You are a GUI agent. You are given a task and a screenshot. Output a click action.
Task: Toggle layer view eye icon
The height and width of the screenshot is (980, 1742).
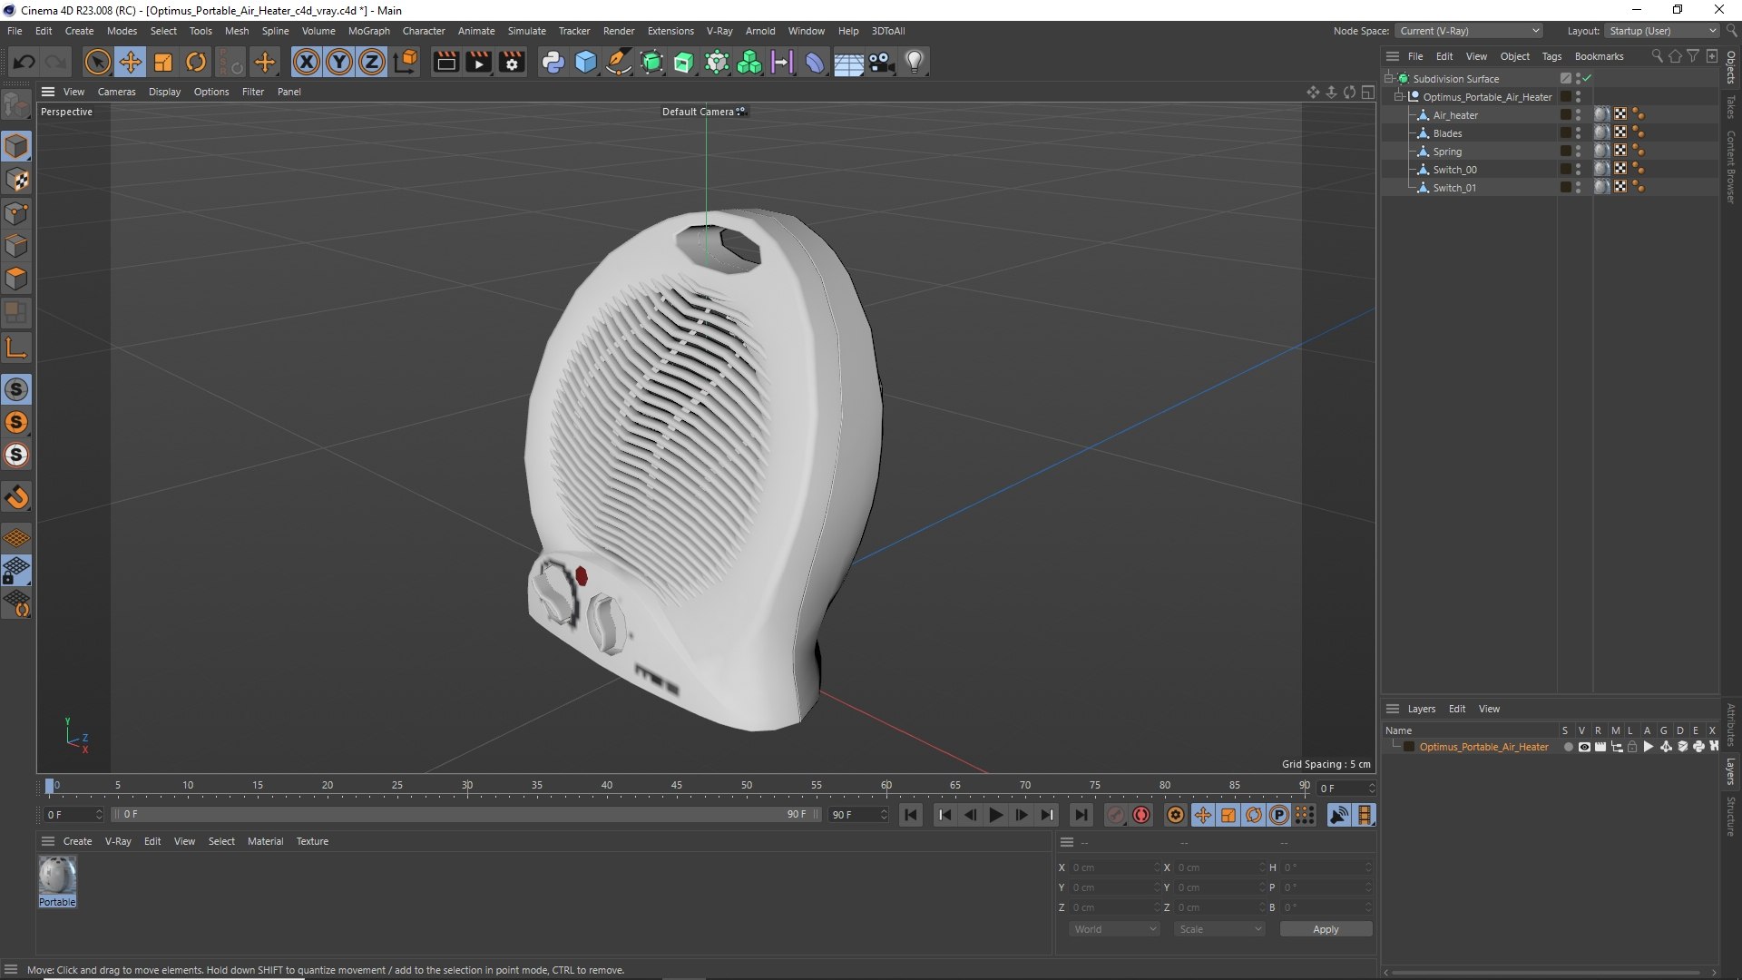click(x=1584, y=747)
